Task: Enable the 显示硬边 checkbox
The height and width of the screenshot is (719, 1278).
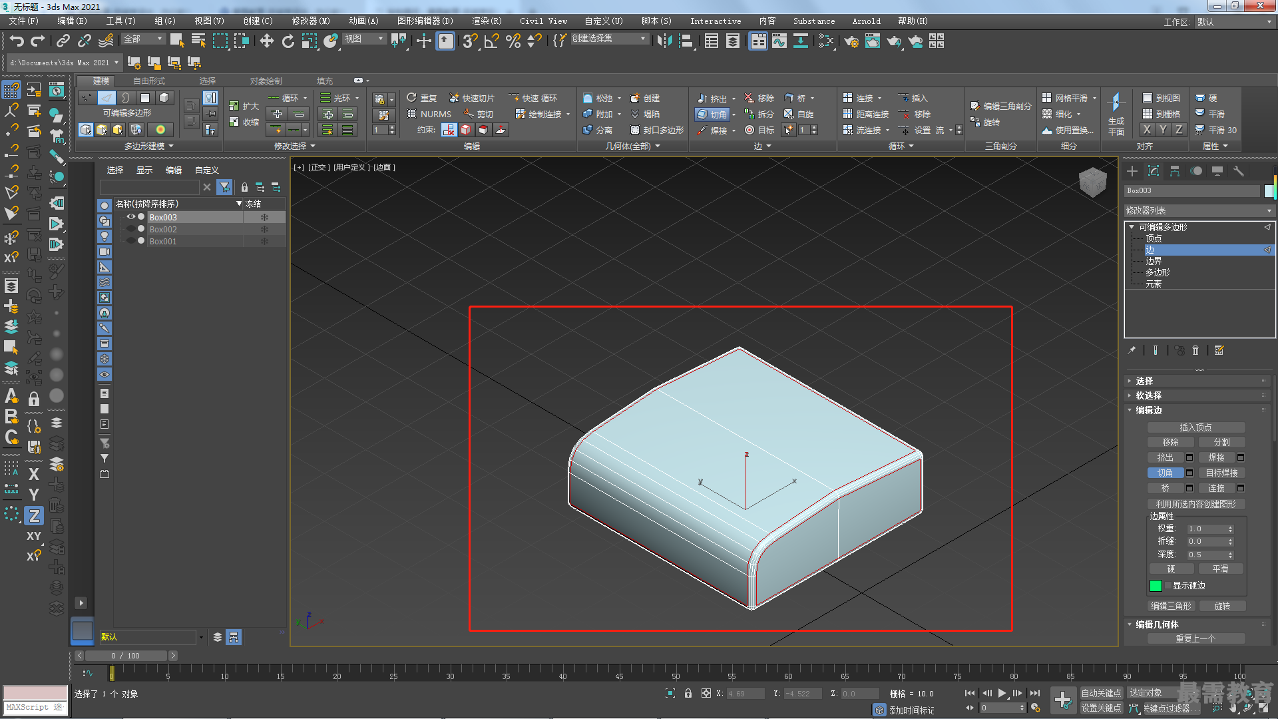Action: pos(1168,586)
